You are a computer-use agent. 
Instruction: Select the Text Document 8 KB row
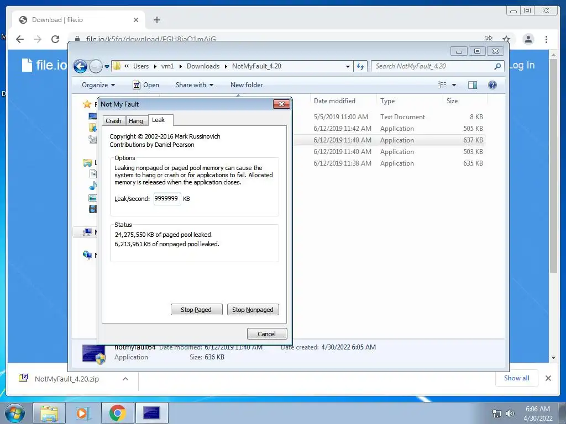[390, 117]
